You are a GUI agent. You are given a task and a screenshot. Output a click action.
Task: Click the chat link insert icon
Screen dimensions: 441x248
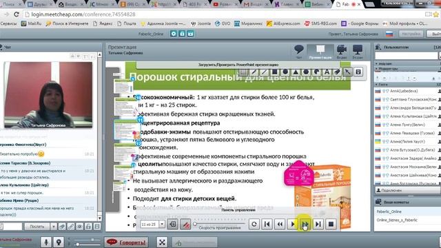[x=71, y=227]
